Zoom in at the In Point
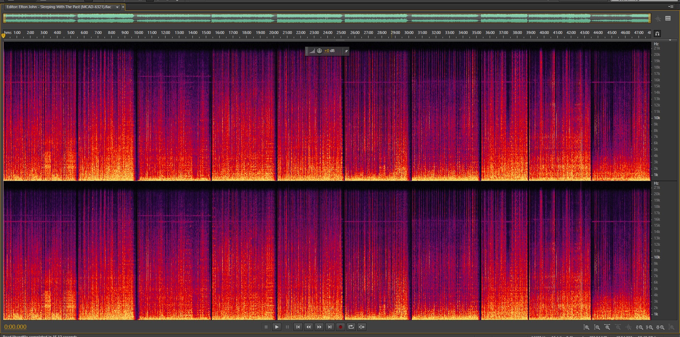The width and height of the screenshot is (680, 337). (x=640, y=327)
